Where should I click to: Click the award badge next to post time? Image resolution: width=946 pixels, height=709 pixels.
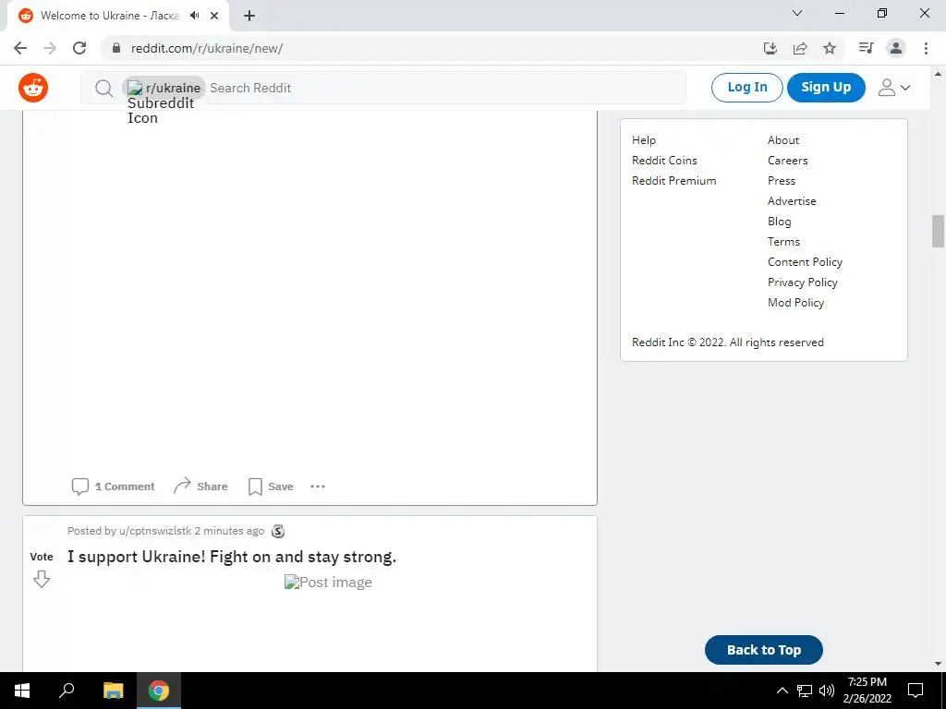(278, 531)
